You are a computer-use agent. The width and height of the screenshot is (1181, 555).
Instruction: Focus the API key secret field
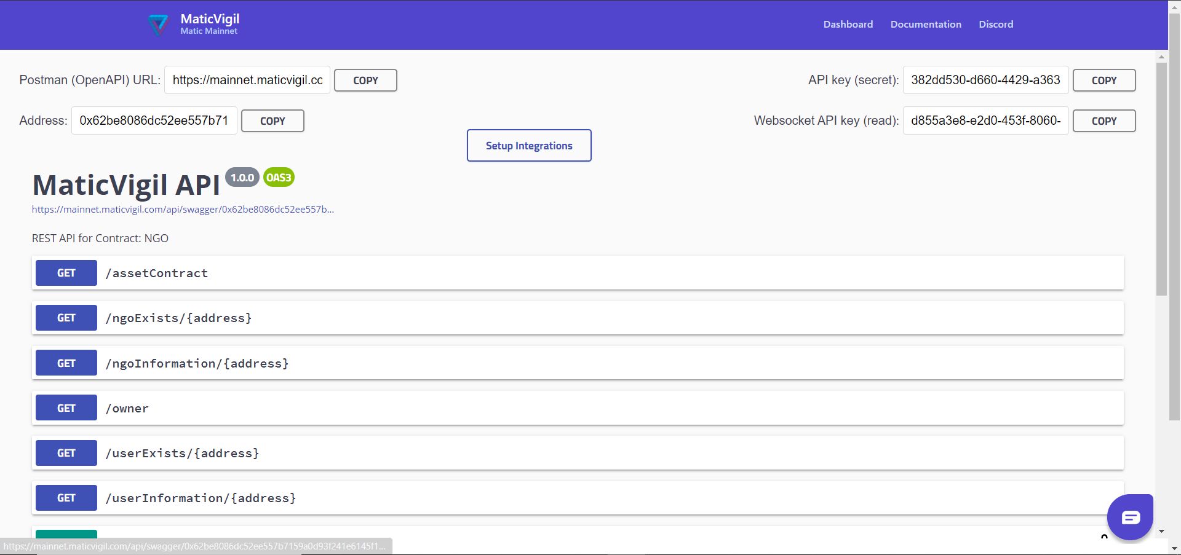coord(985,80)
